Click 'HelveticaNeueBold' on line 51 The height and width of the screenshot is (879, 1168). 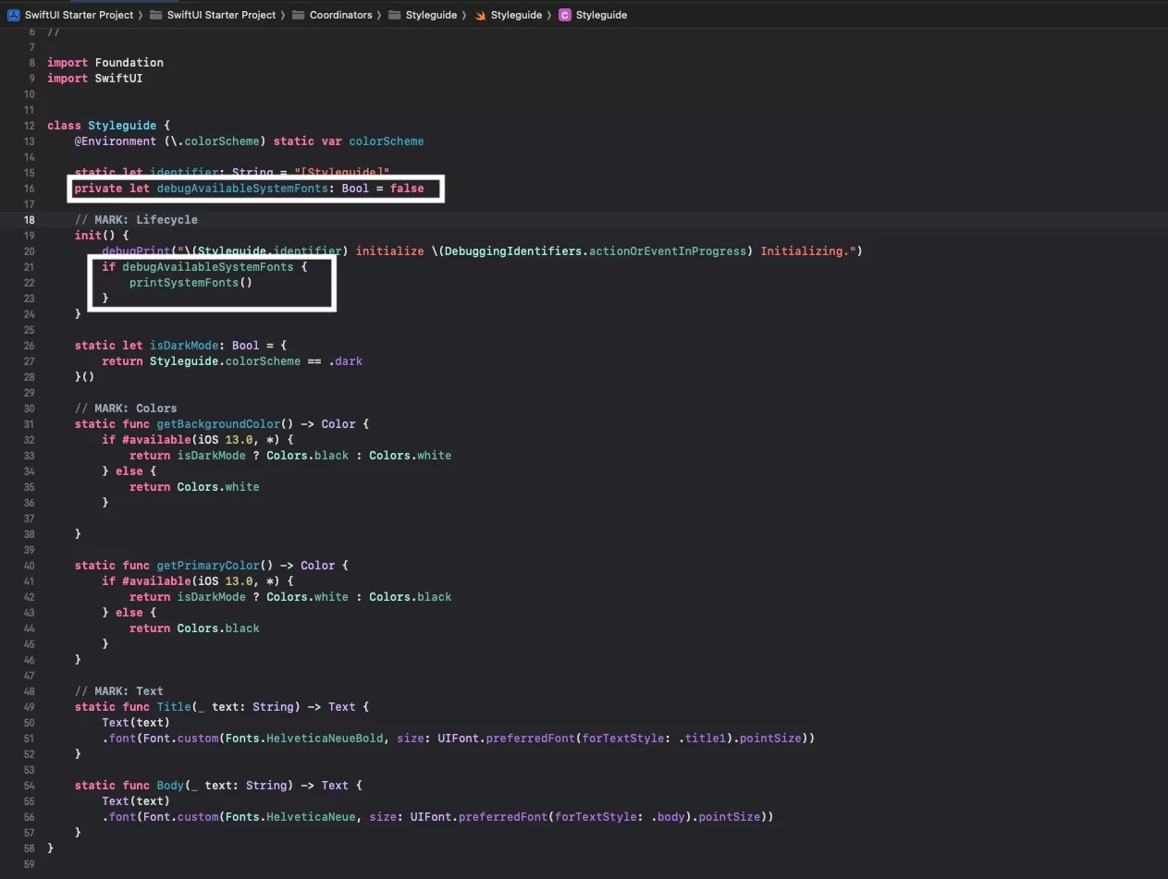point(325,739)
